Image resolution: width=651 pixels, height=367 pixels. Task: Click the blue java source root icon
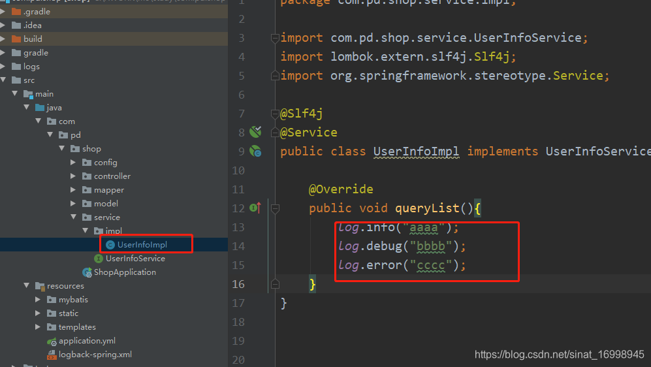pyautogui.click(x=40, y=108)
